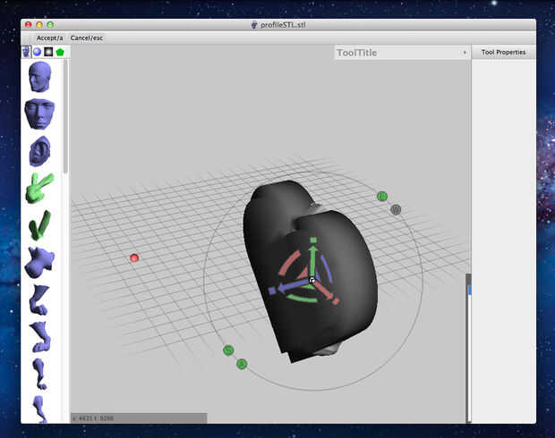Viewport: 555px width, 438px height.
Task: Click the green upward translate arrow
Action: [x=312, y=262]
